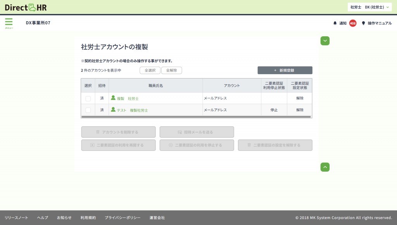Click the 全解除 button
This screenshot has width=397, height=225.
point(171,70)
